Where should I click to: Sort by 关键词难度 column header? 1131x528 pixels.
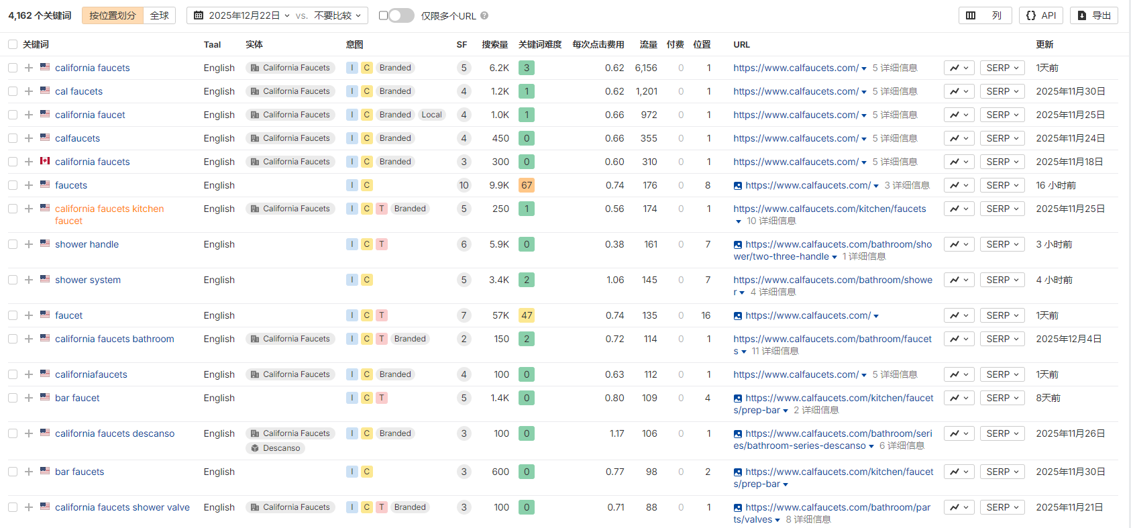click(540, 44)
